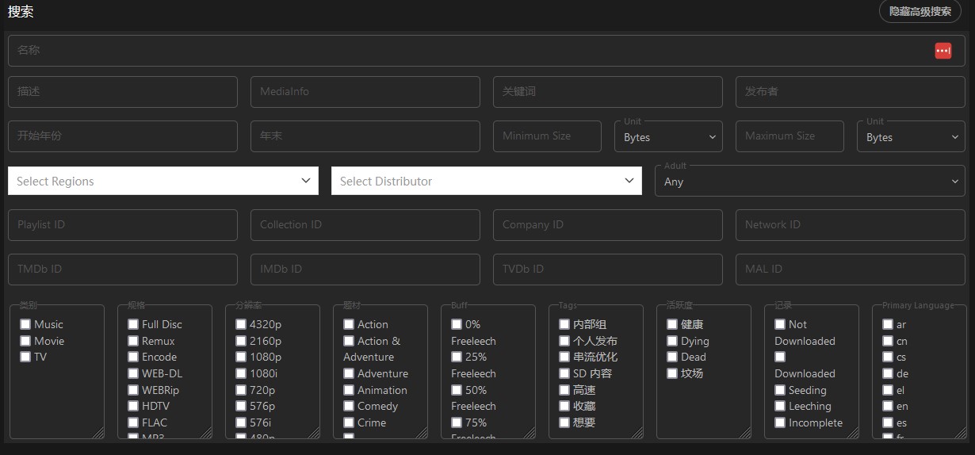Viewport: 975px width, 455px height.
Task: Check the Music category checkbox
Action: tap(26, 324)
